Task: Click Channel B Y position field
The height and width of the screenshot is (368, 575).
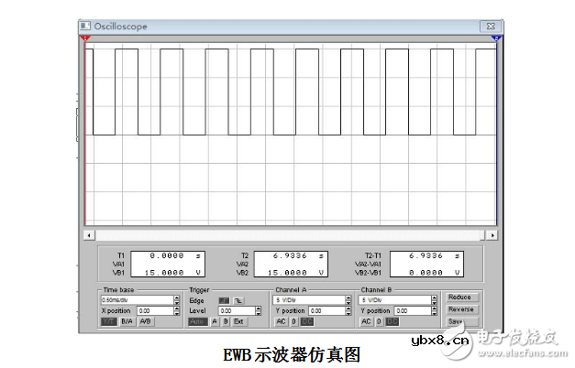Action: 413,311
